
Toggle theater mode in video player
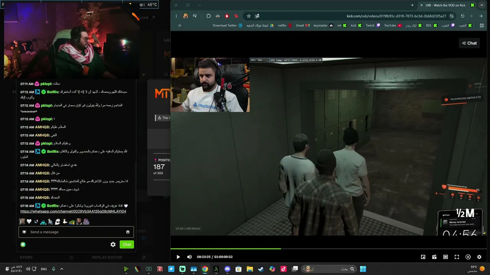446,257
